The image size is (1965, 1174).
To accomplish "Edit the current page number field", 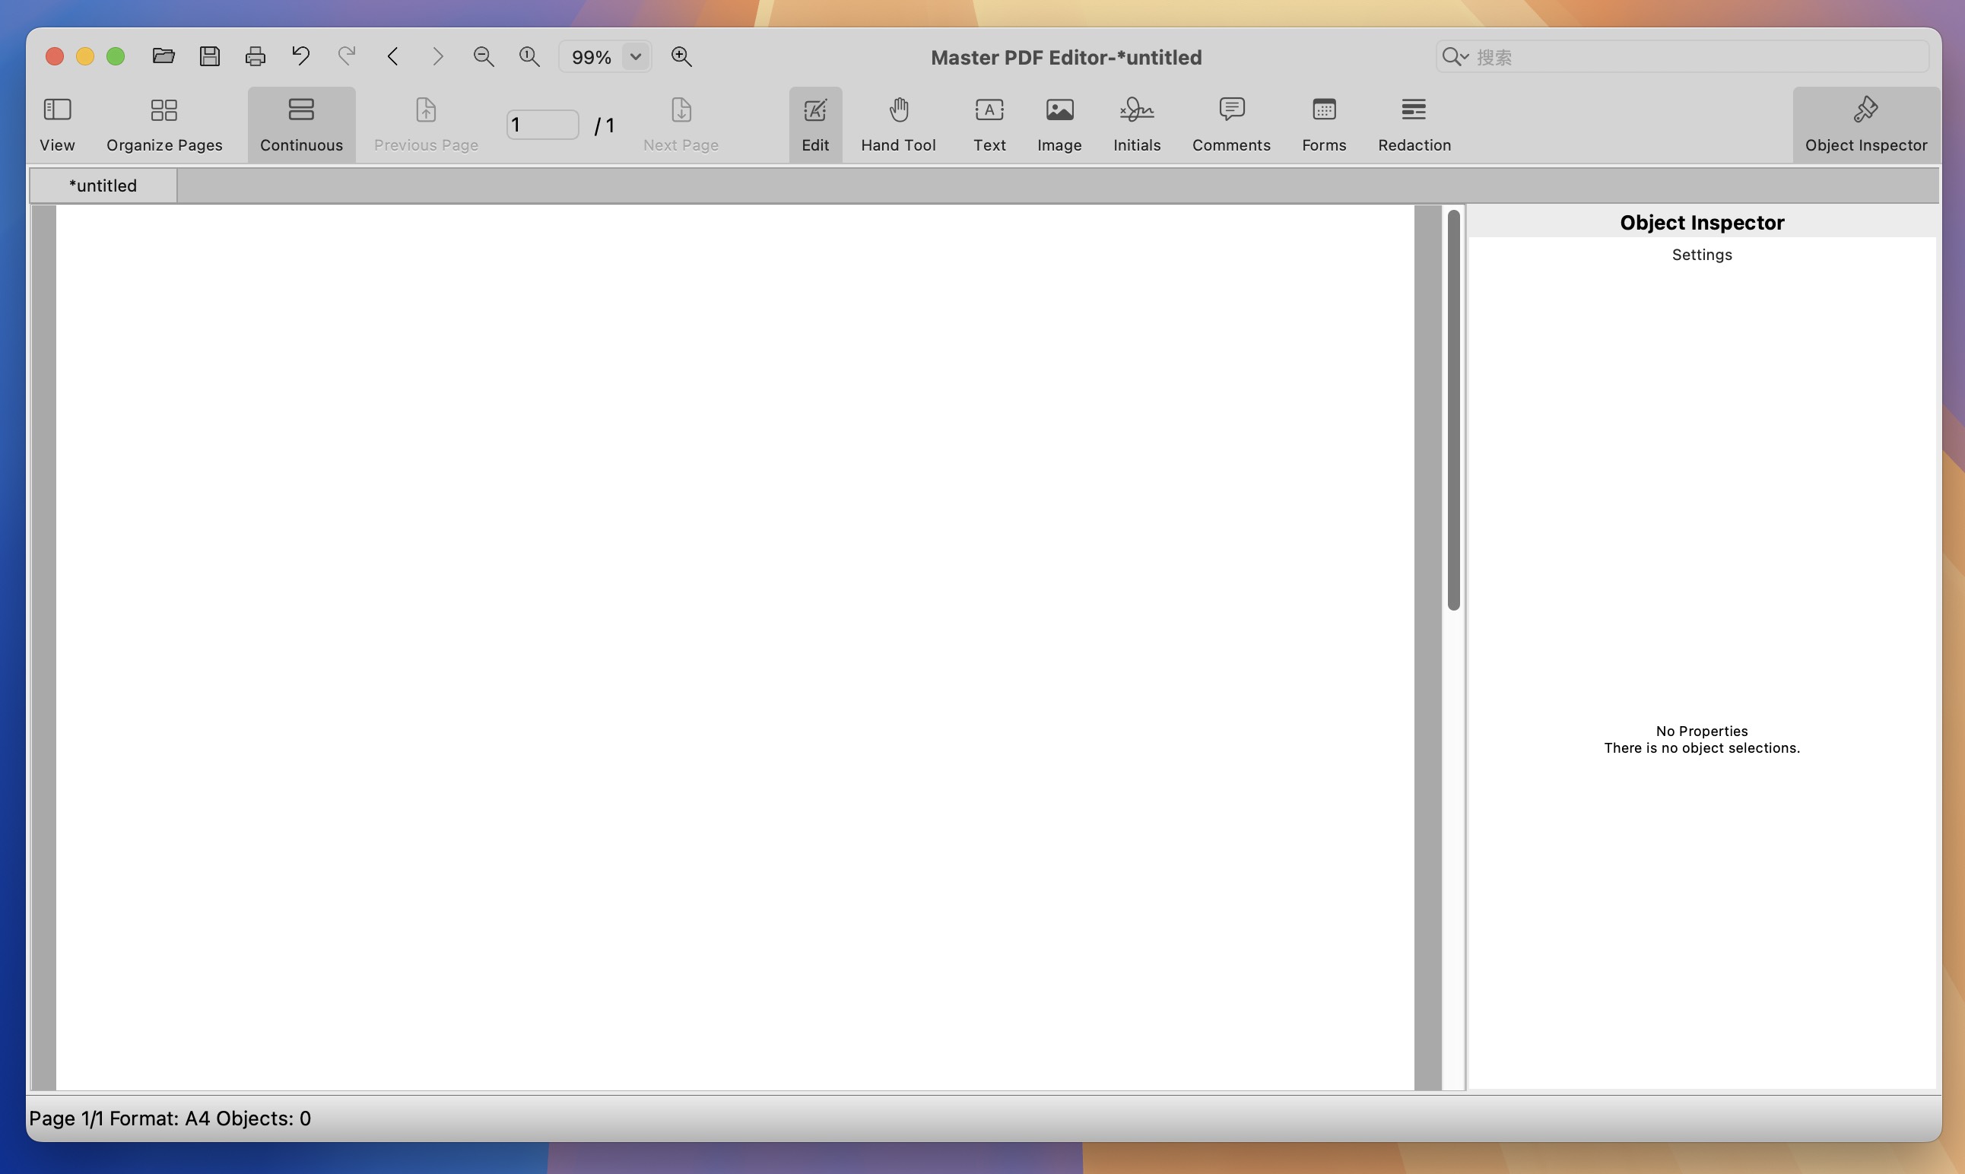I will [x=543, y=123].
